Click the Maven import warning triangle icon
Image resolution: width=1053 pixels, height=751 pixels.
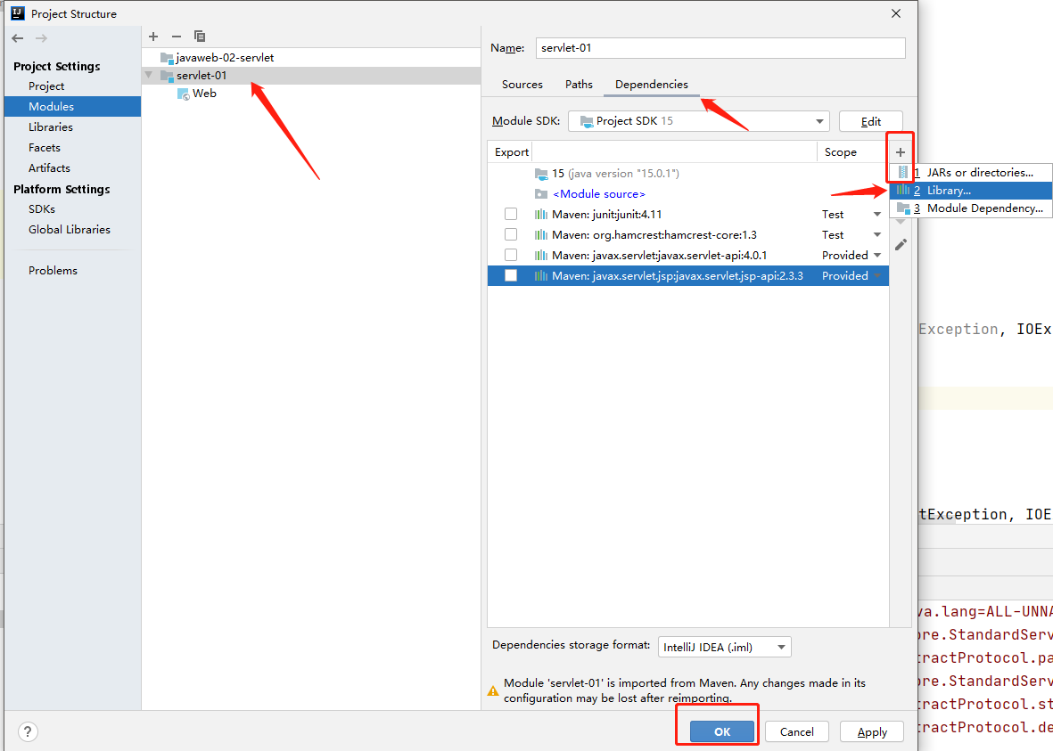click(x=493, y=690)
